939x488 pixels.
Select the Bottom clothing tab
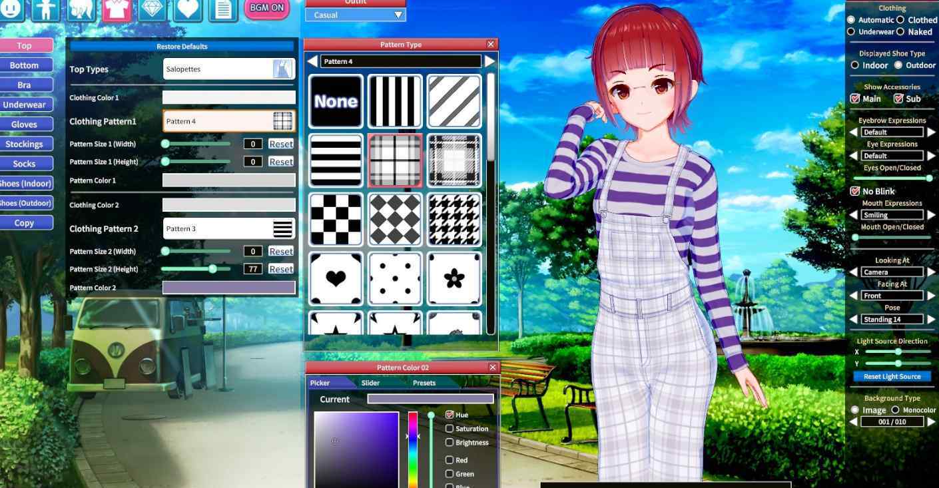point(25,65)
